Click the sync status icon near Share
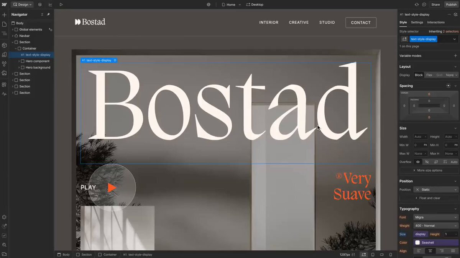460x258 pixels. (x=417, y=5)
